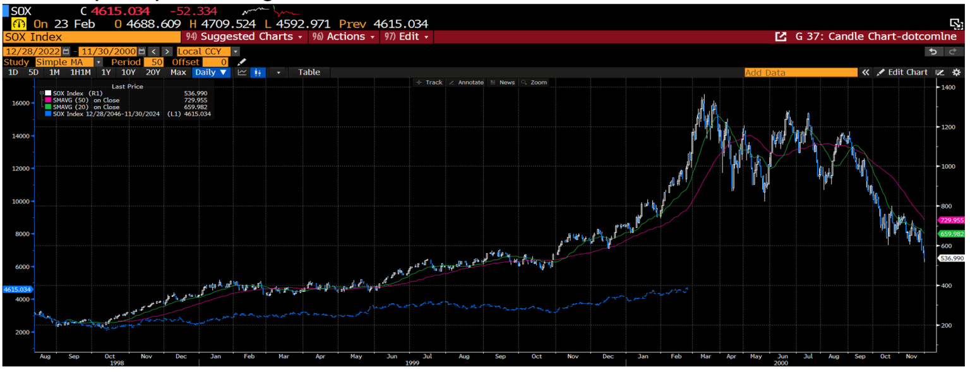Toggle the News markers on the chart
The image size is (970, 372).
503,82
